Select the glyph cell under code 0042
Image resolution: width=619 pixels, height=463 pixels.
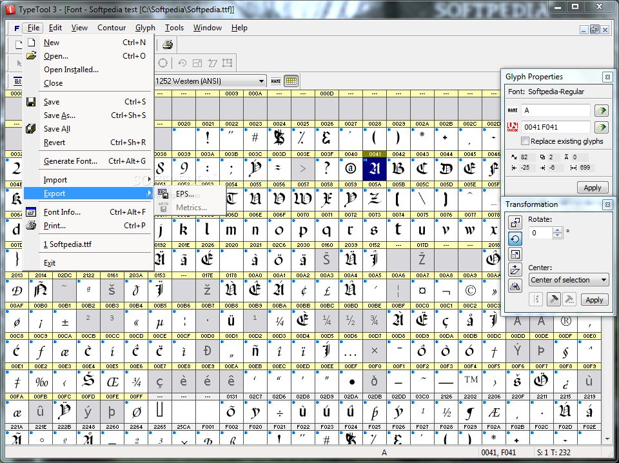[398, 169]
